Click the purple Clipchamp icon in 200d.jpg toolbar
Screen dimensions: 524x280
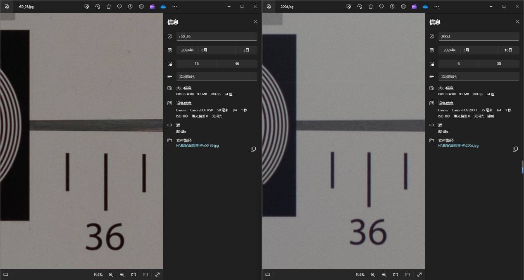point(414,7)
